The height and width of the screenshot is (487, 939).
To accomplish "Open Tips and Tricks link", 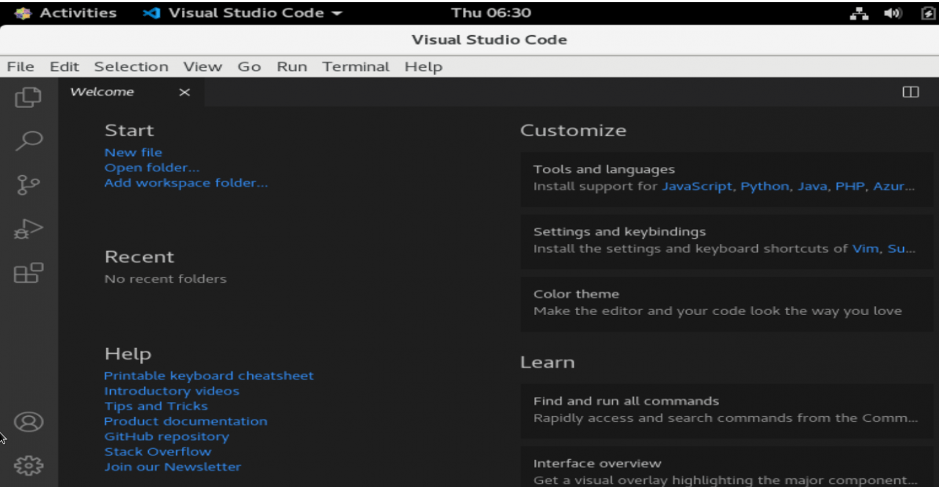I will (156, 406).
